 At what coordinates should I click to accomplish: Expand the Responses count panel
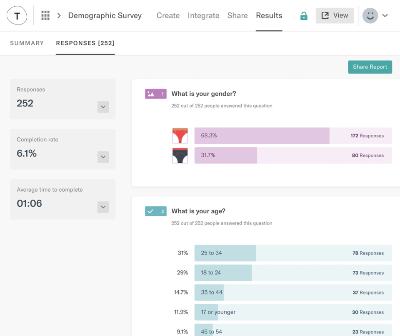pos(103,107)
